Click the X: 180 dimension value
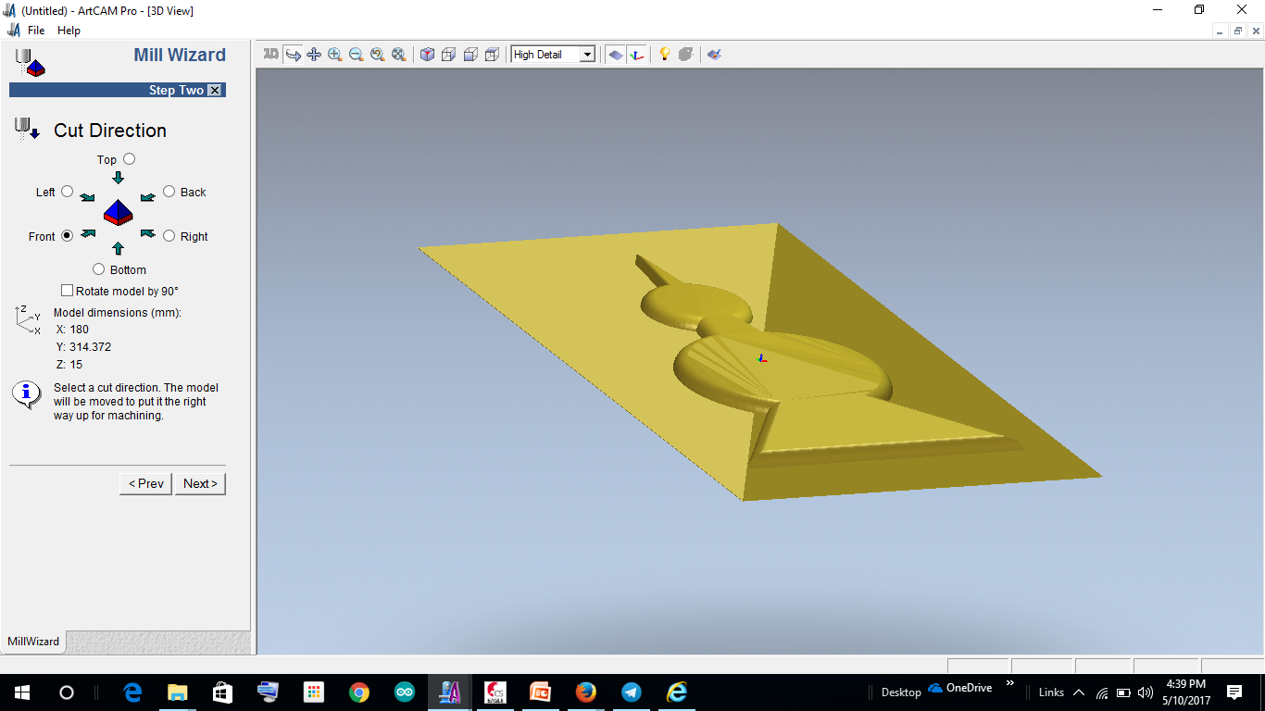 pos(72,330)
